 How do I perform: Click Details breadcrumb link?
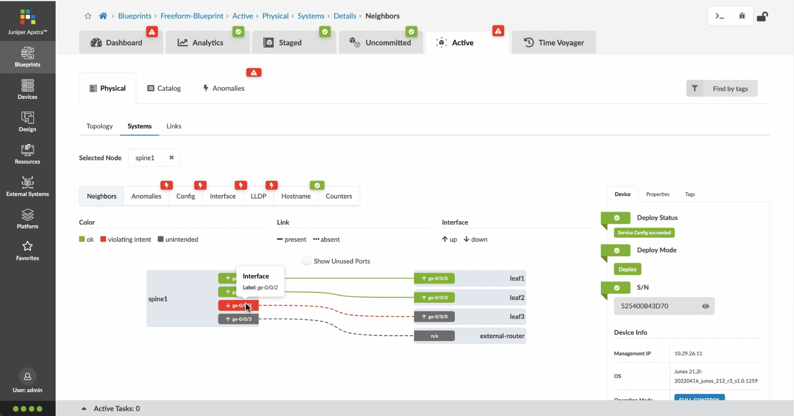(x=345, y=16)
